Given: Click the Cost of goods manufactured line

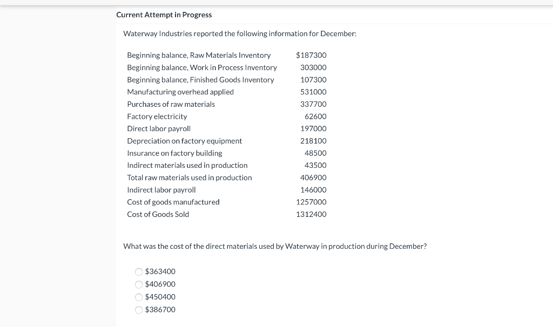Looking at the screenshot, I should click(x=173, y=202).
